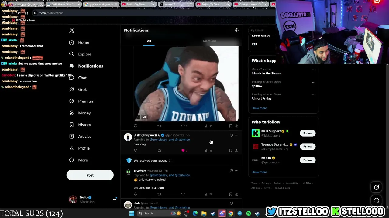Reply to BAU†EM's post
Viewport: 389px width, 218px height.
tap(136, 194)
